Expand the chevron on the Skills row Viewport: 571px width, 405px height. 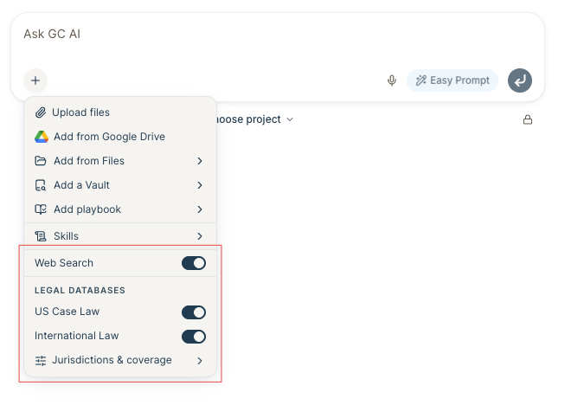pyautogui.click(x=200, y=236)
